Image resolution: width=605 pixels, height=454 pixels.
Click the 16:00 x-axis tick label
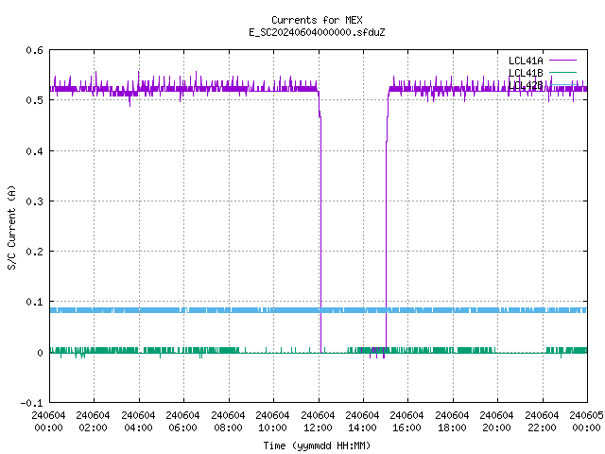point(407,428)
